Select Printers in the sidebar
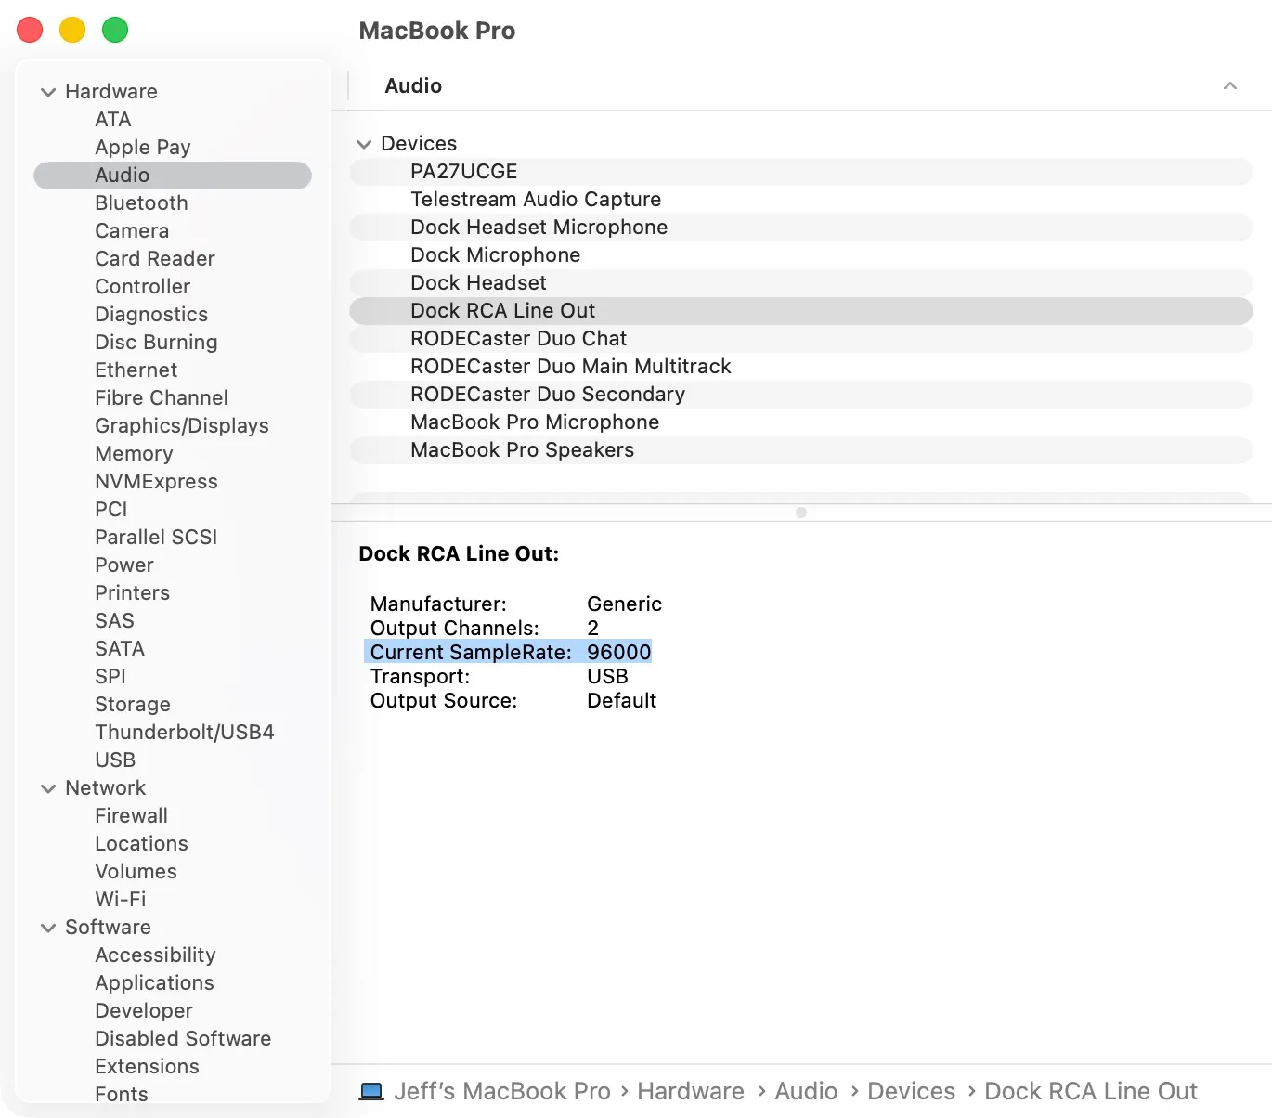The image size is (1272, 1118). coord(133,593)
